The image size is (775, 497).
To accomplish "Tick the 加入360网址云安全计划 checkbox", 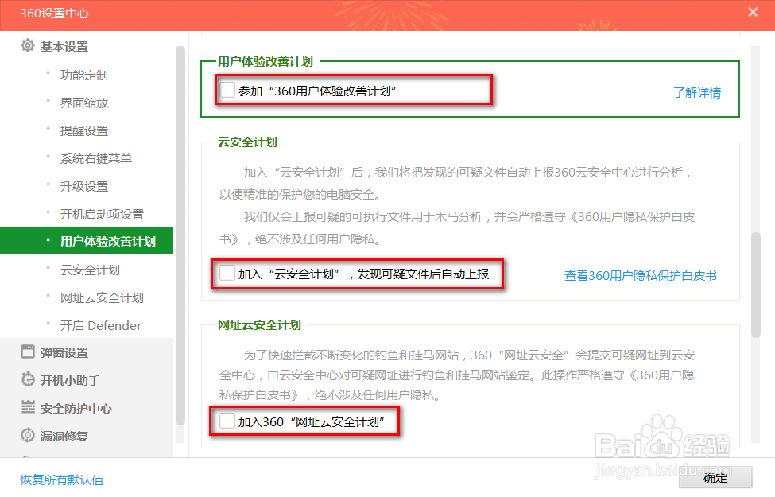I will pos(227,421).
